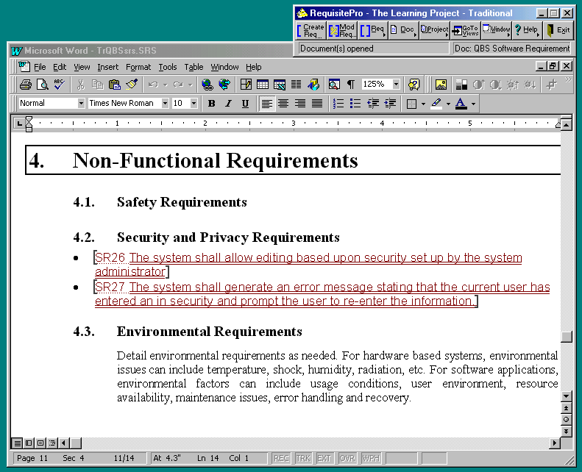Toggle Italic formatting
Viewport: 582px width, 472px height.
click(x=228, y=104)
